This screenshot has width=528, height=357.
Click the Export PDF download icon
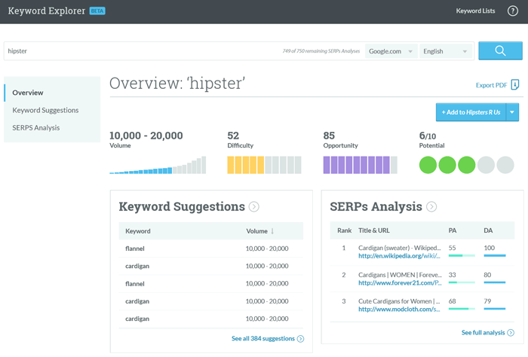click(515, 85)
